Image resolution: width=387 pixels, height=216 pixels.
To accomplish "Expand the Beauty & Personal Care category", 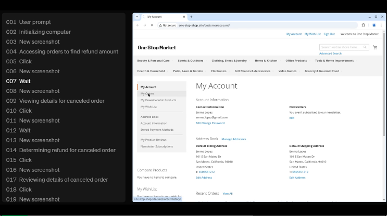I will pyautogui.click(x=153, y=61).
